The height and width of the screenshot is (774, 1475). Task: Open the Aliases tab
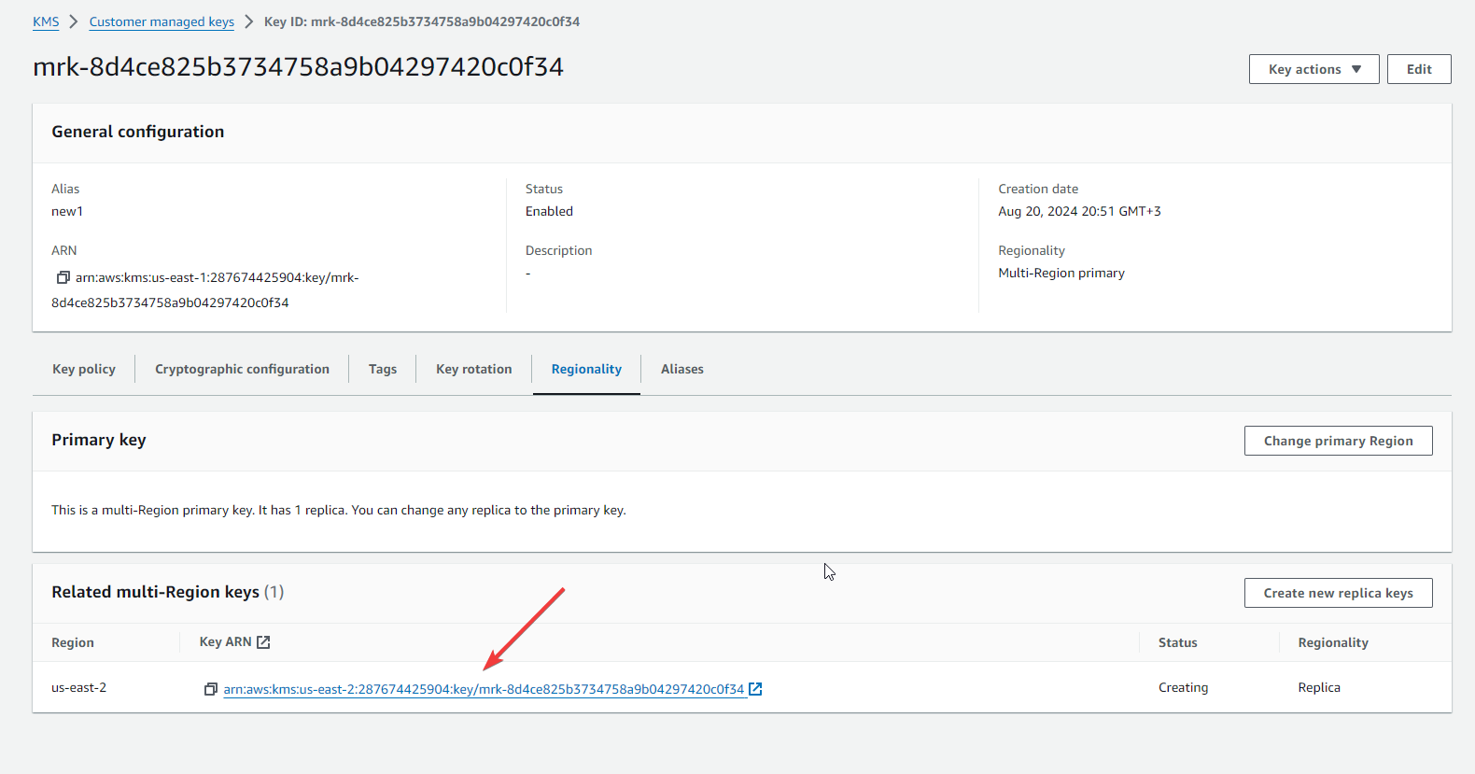tap(682, 369)
